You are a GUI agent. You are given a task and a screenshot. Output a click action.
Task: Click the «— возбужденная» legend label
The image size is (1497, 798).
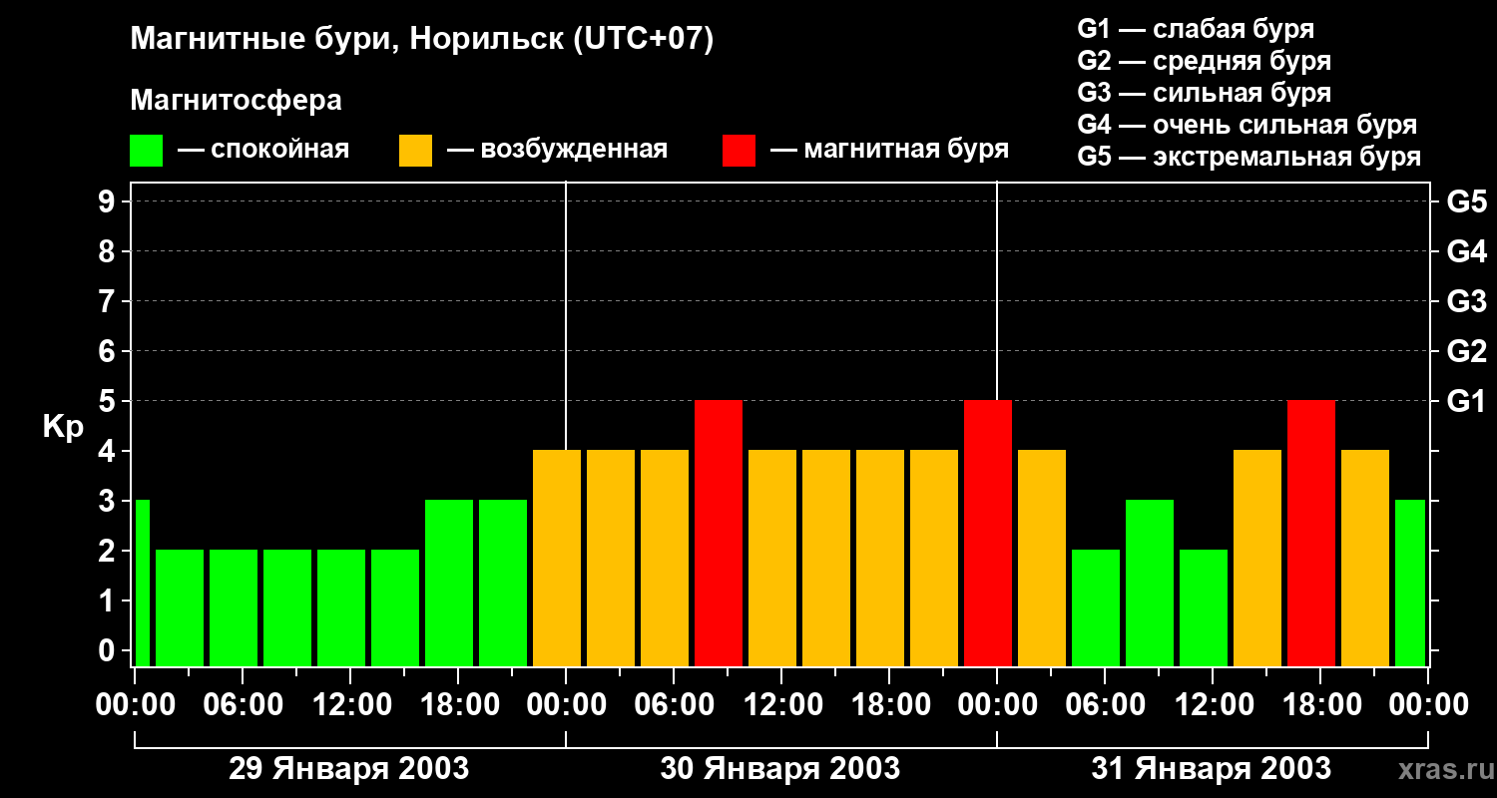tap(557, 150)
